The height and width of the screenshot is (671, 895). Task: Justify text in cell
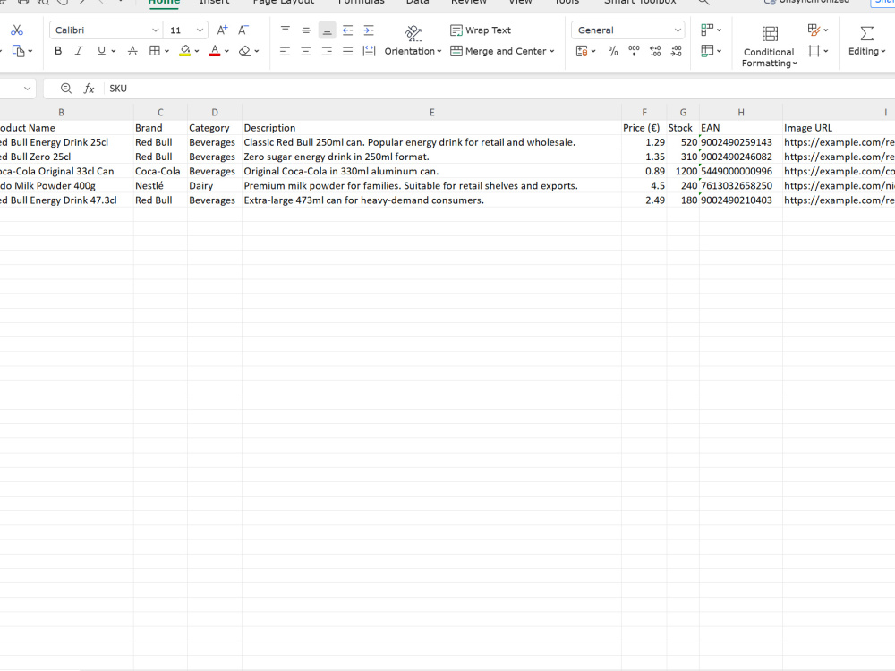[x=347, y=51]
